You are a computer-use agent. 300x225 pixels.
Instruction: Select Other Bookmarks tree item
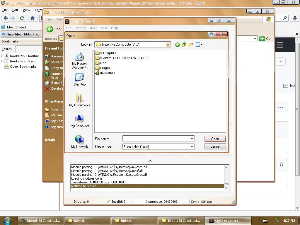click(x=20, y=67)
